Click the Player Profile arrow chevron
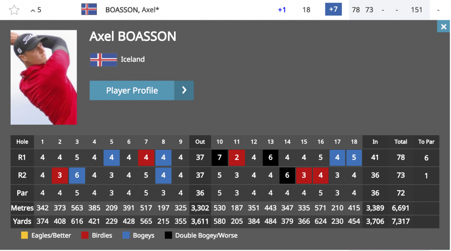 pyautogui.click(x=184, y=90)
